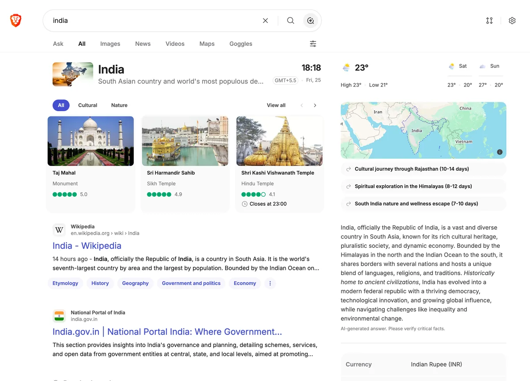Screen dimensions: 530x381
Task: Open the Taj Mahal photo card
Action: (x=91, y=141)
